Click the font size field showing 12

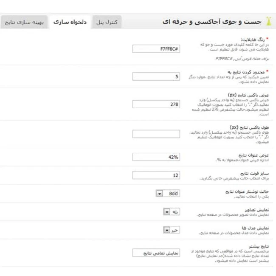(156, 175)
